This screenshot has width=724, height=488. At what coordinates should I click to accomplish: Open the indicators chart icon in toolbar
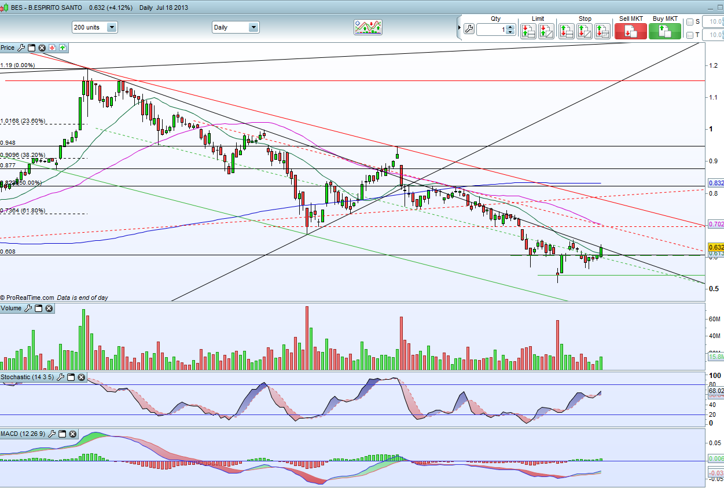click(x=369, y=27)
